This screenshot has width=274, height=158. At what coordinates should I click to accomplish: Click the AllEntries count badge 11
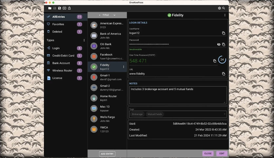pyautogui.click(x=79, y=17)
